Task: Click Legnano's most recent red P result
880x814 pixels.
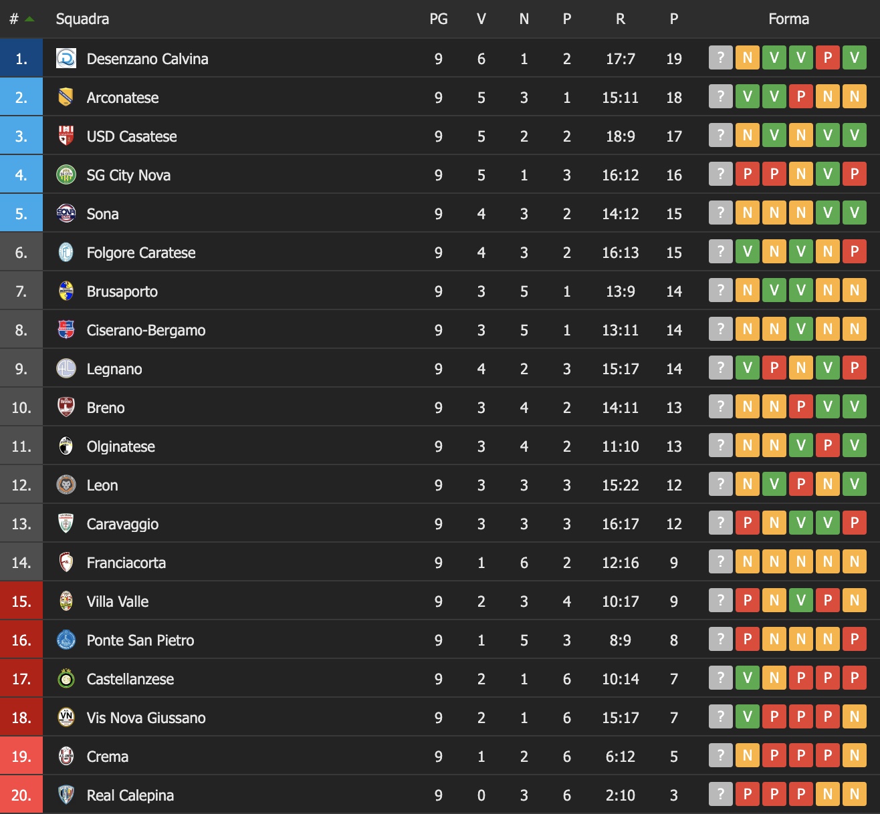Action: click(855, 368)
